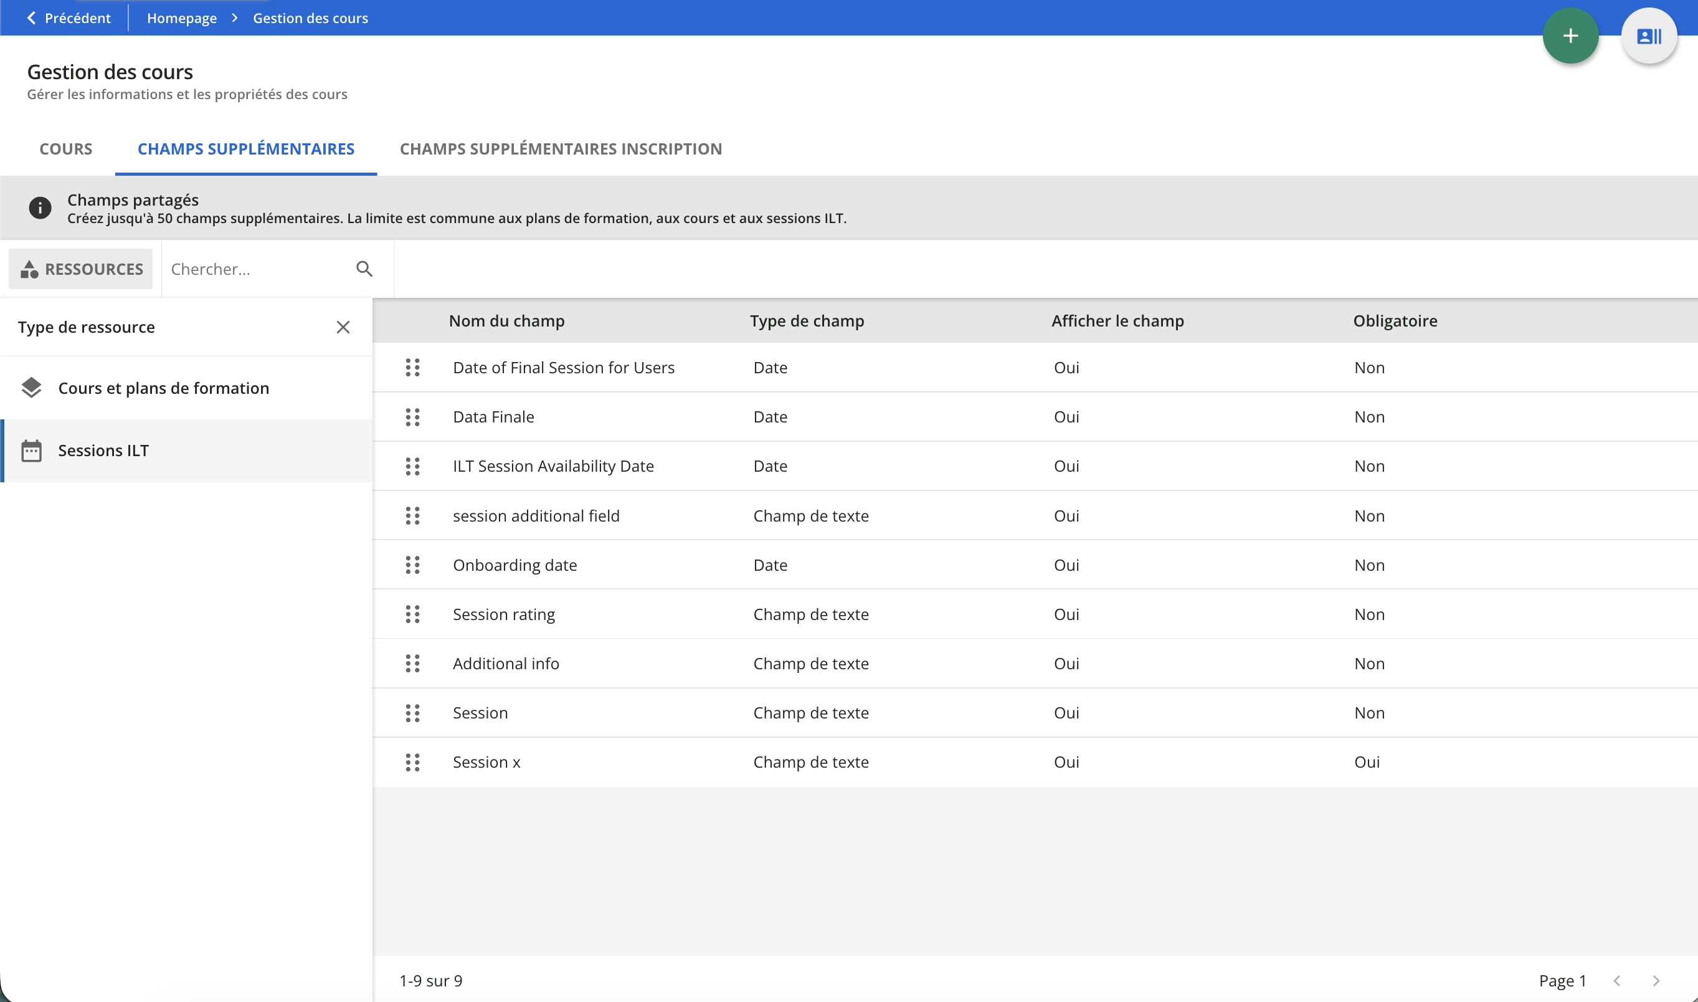Focus the Chercher search field

click(257, 269)
